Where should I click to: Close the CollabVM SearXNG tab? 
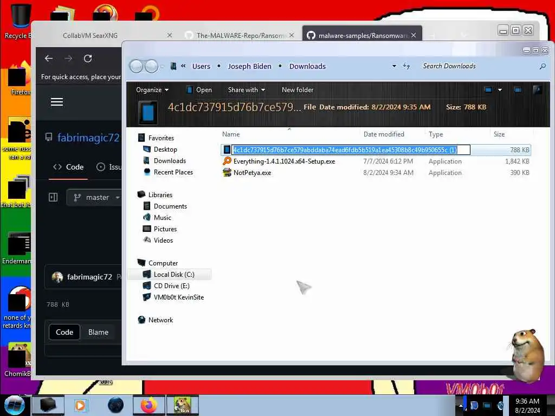point(170,35)
